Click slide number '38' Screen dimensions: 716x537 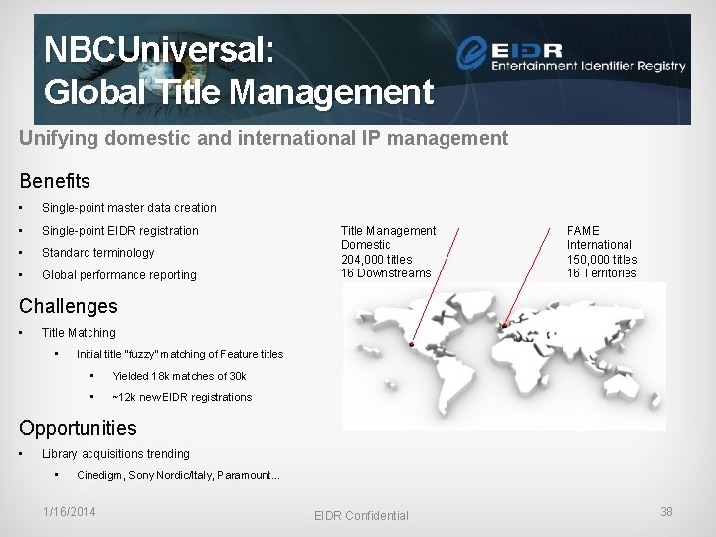click(666, 512)
